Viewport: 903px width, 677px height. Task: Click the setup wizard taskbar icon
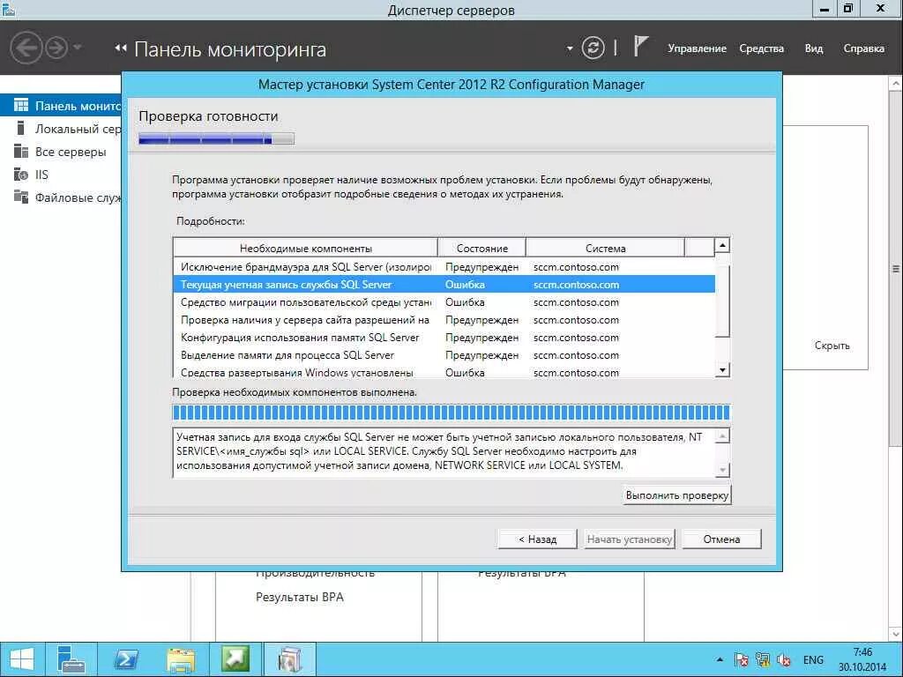tap(289, 659)
